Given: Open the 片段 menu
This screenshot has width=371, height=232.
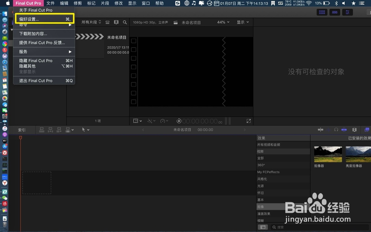Looking at the screenshot, I should click(x=105, y=3).
